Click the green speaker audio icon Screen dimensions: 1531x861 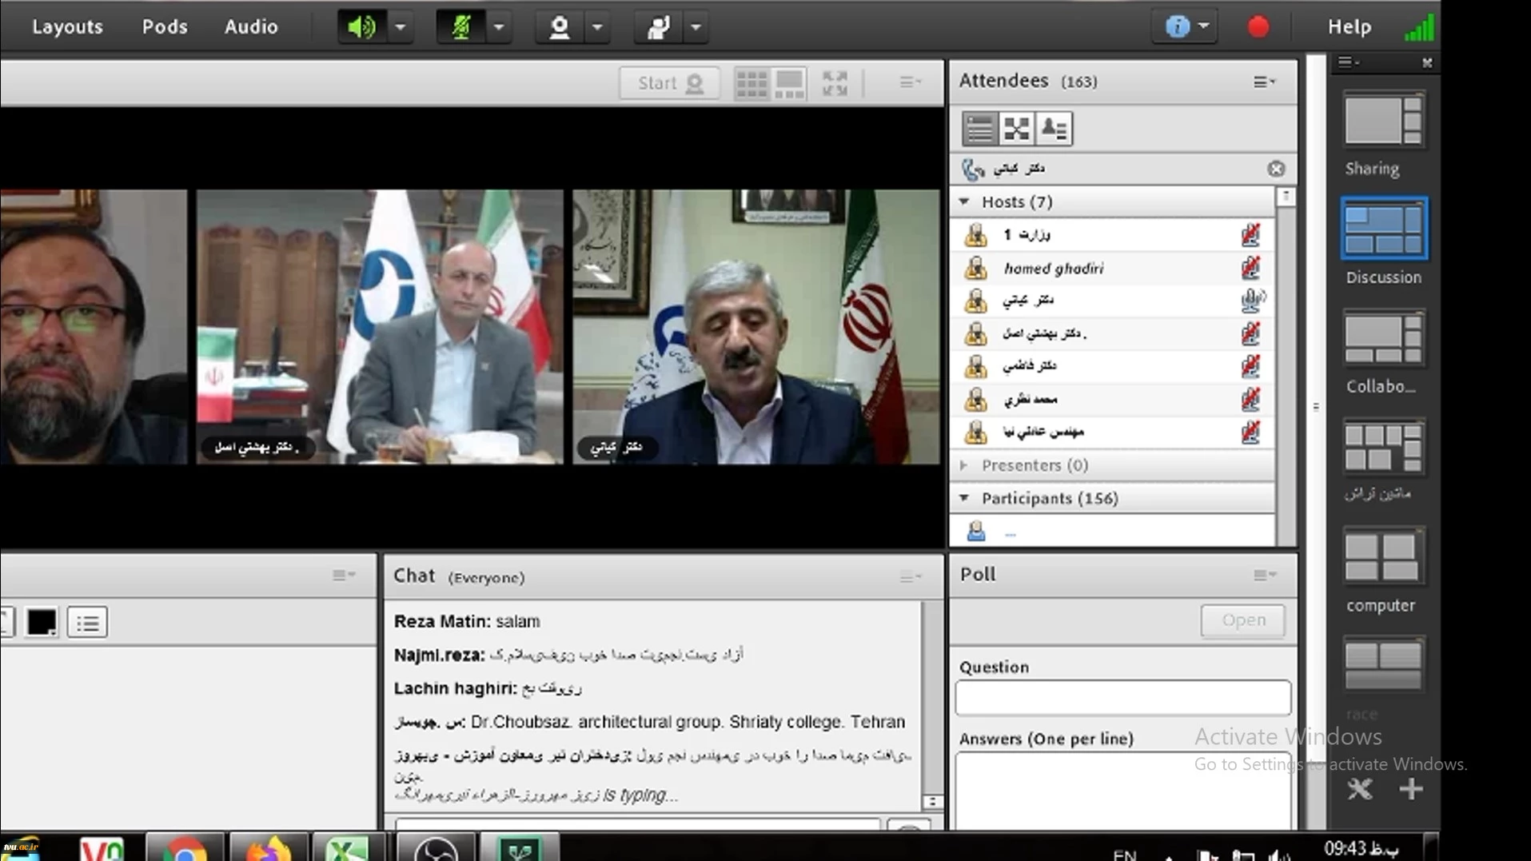pyautogui.click(x=361, y=27)
